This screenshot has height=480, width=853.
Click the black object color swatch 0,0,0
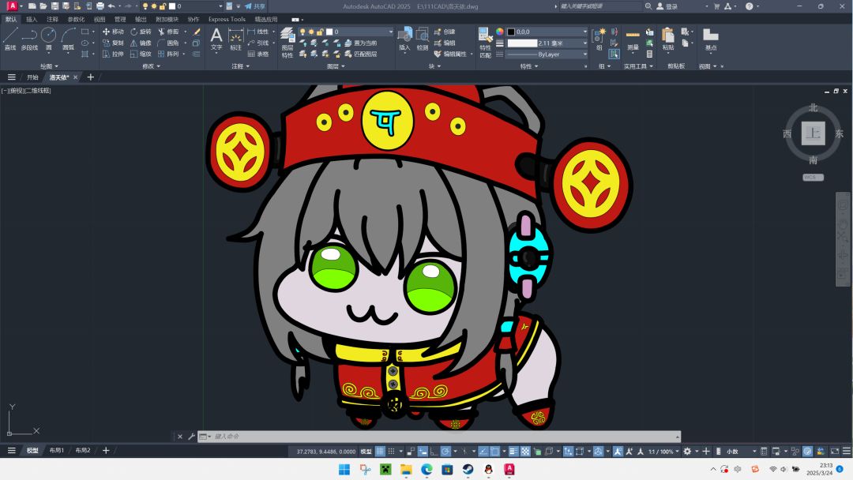click(511, 32)
